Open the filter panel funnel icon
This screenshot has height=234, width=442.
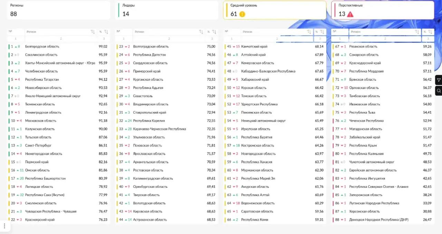click(439, 80)
